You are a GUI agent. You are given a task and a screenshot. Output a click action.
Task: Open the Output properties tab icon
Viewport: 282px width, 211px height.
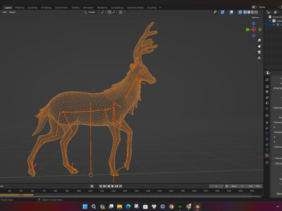pyautogui.click(x=267, y=92)
